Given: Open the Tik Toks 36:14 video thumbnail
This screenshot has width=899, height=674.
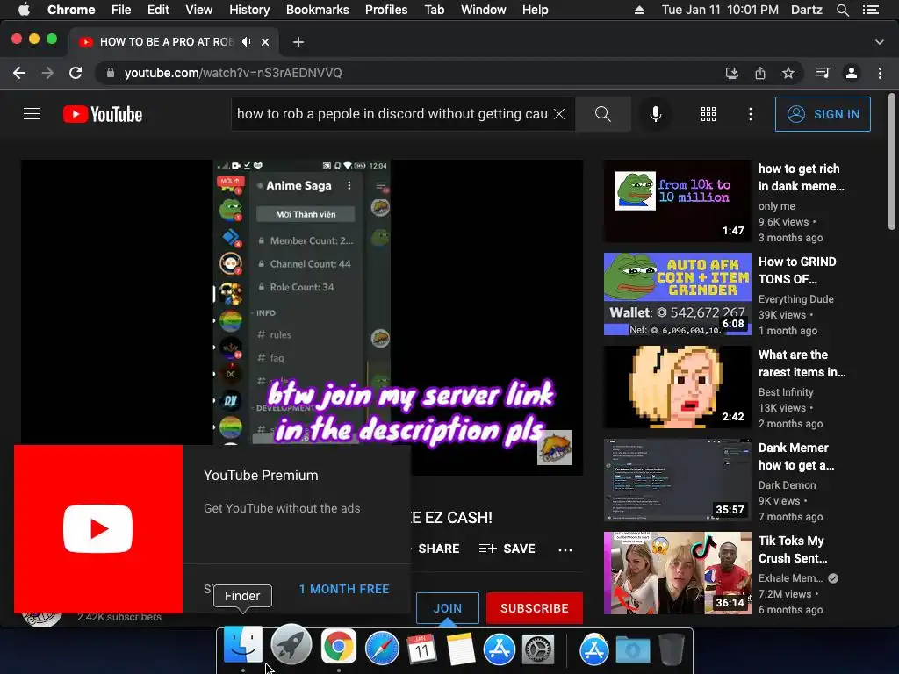Looking at the screenshot, I should click(x=677, y=573).
